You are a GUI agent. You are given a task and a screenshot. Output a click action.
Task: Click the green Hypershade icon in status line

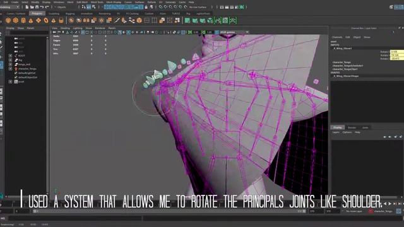242,7
